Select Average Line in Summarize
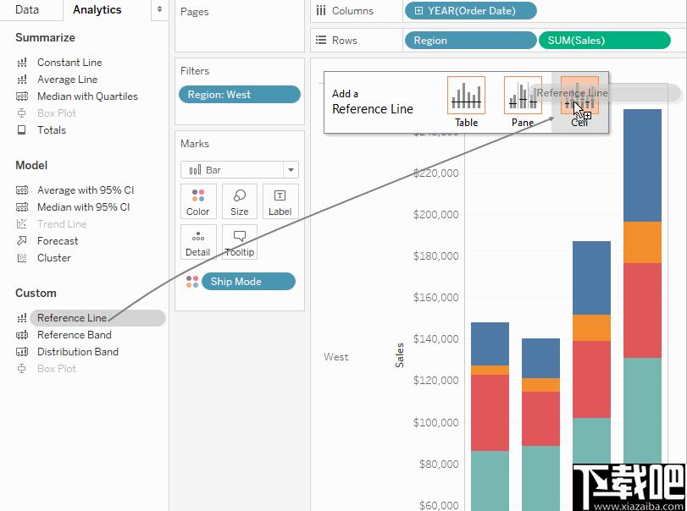 coord(67,80)
